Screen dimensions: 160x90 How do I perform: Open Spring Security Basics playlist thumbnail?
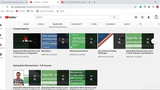click(x=83, y=41)
